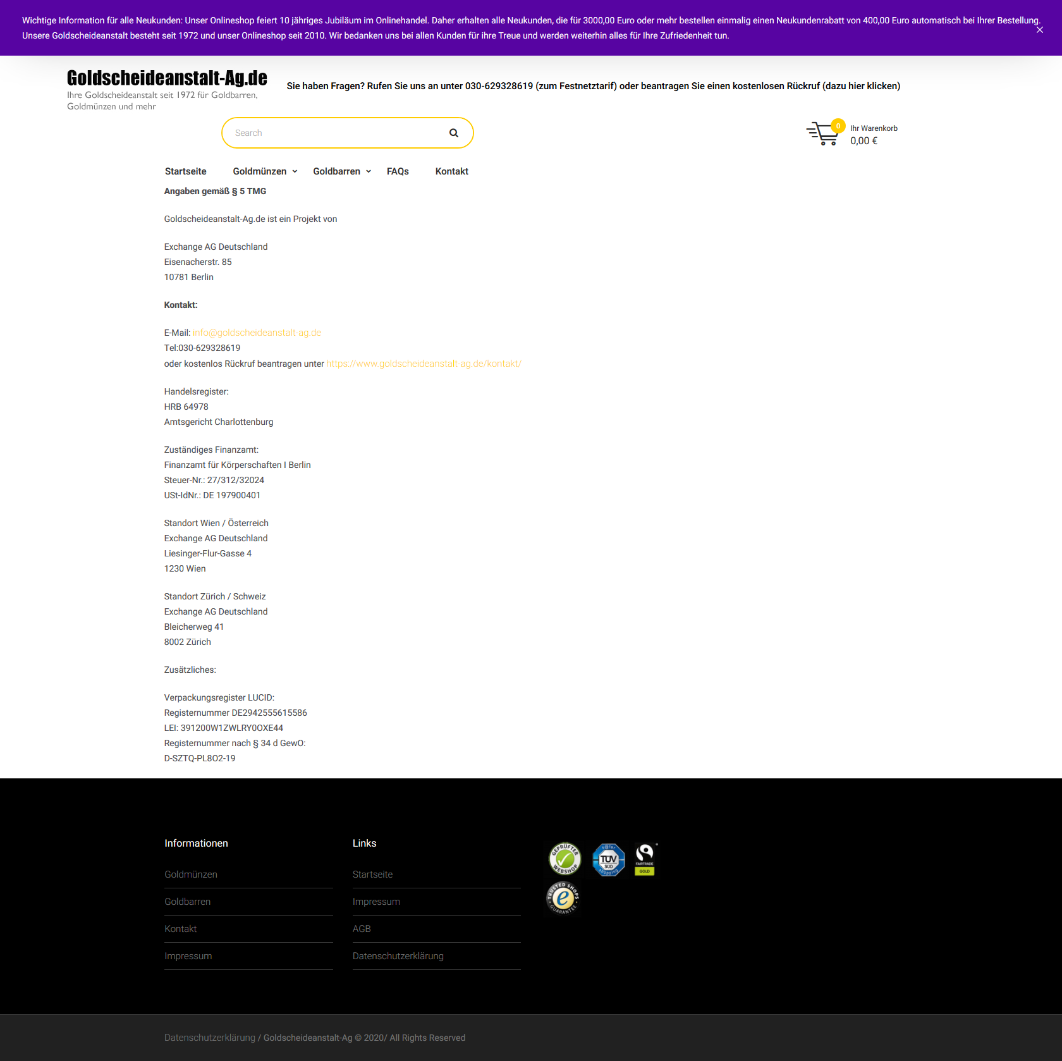Select LEI: 391200W1ZWLRY0OXE44 text
Image resolution: width=1062 pixels, height=1061 pixels.
[224, 728]
